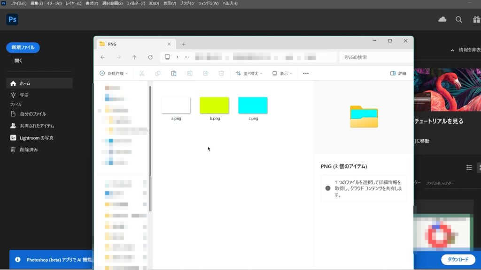
Task: Click the 開く button in Photoshop
Action: (18, 60)
